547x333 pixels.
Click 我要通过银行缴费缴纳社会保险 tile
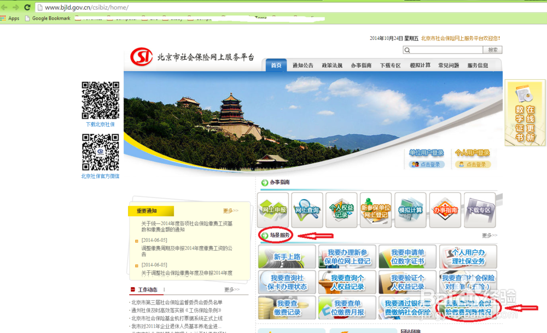click(x=408, y=307)
